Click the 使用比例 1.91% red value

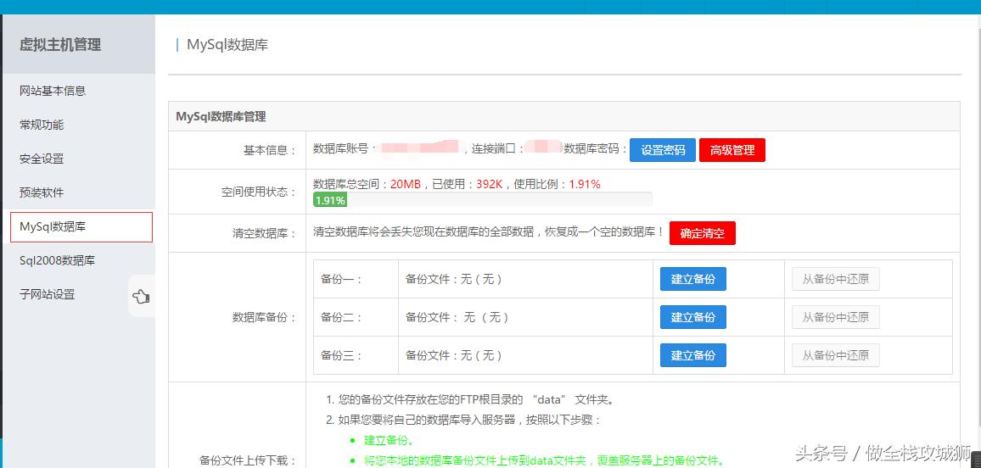(x=585, y=184)
